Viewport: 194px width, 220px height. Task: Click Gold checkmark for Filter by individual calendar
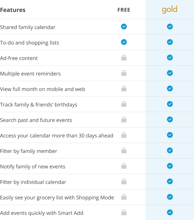tap(170, 181)
